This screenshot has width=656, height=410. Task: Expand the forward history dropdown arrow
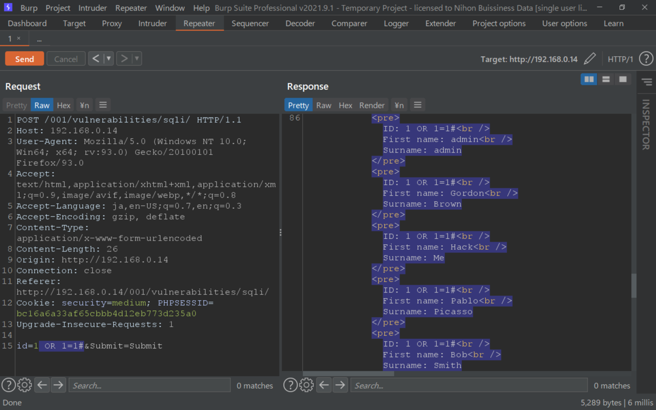(x=137, y=58)
